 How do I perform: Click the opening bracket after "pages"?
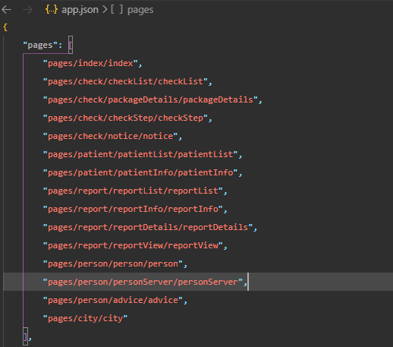click(x=71, y=45)
